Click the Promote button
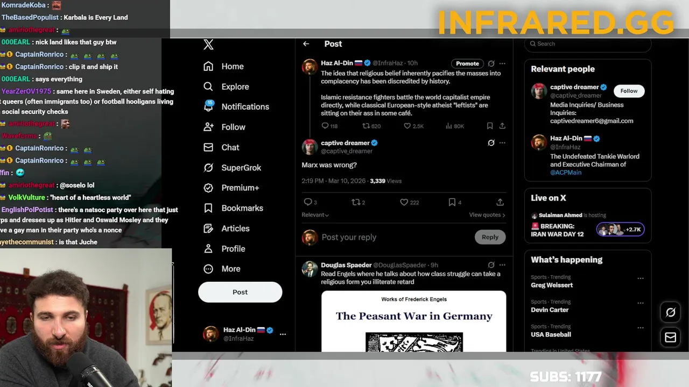This screenshot has width=689, height=387. pyautogui.click(x=467, y=63)
